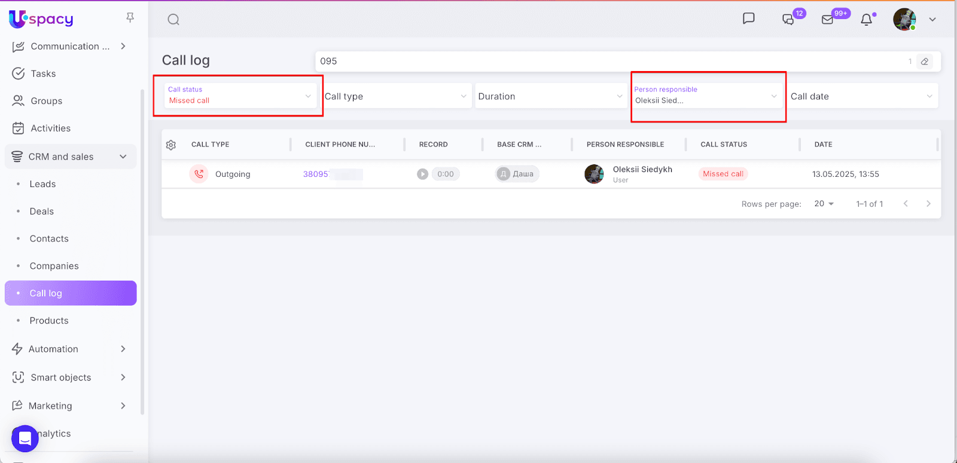Click the table settings gear icon
The width and height of the screenshot is (957, 463).
pos(171,145)
